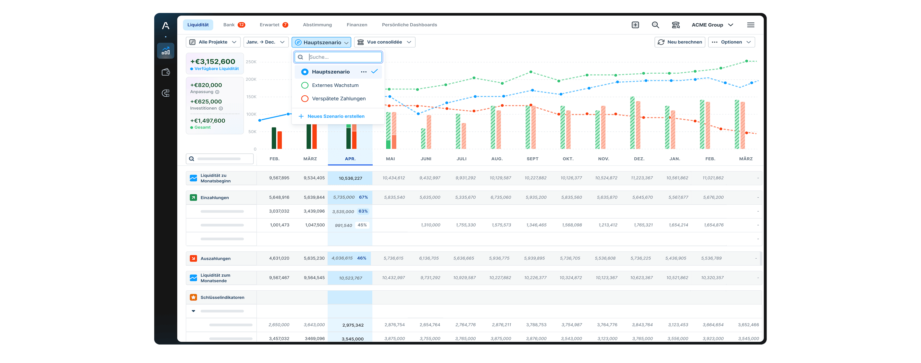This screenshot has width=921, height=363.
Task: Click Neues Szenario erstellen link
Action: coord(335,116)
